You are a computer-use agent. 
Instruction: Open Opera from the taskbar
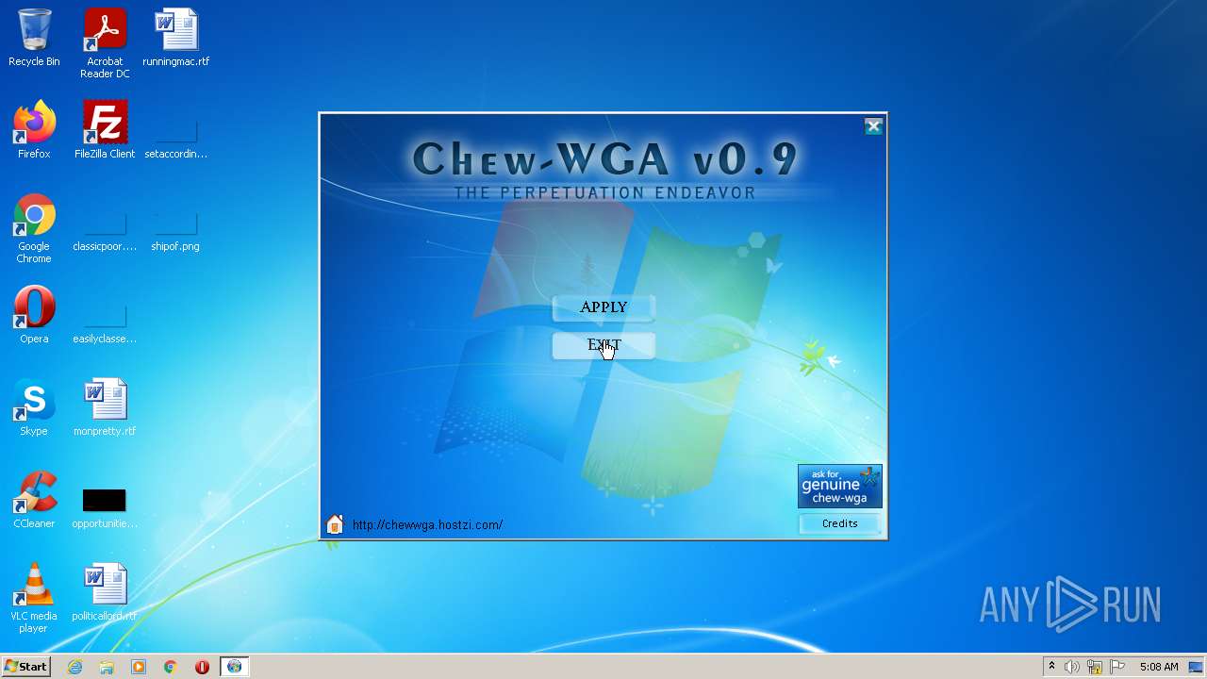(x=202, y=667)
